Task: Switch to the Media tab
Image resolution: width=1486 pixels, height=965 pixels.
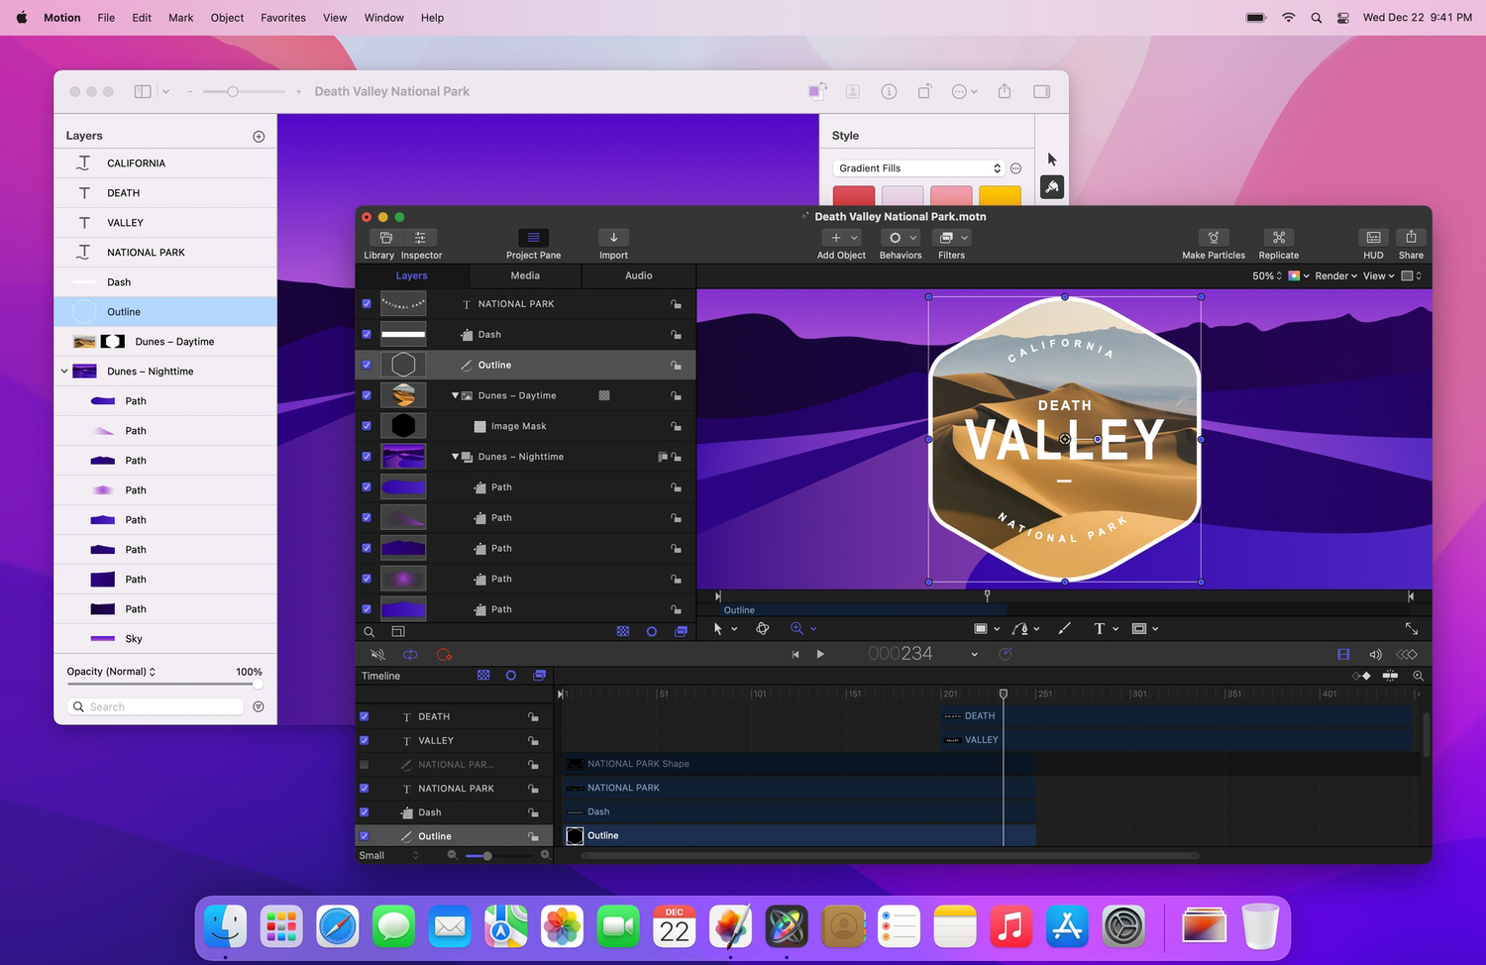Action: tap(525, 275)
